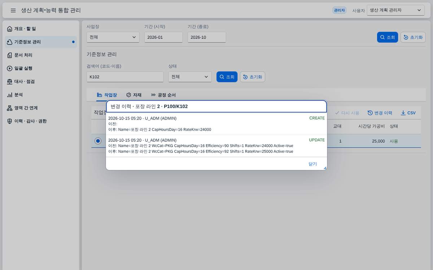Screen dimensions: 433x270
Task: Select the radio button of the K102 row
Action: coord(98,141)
